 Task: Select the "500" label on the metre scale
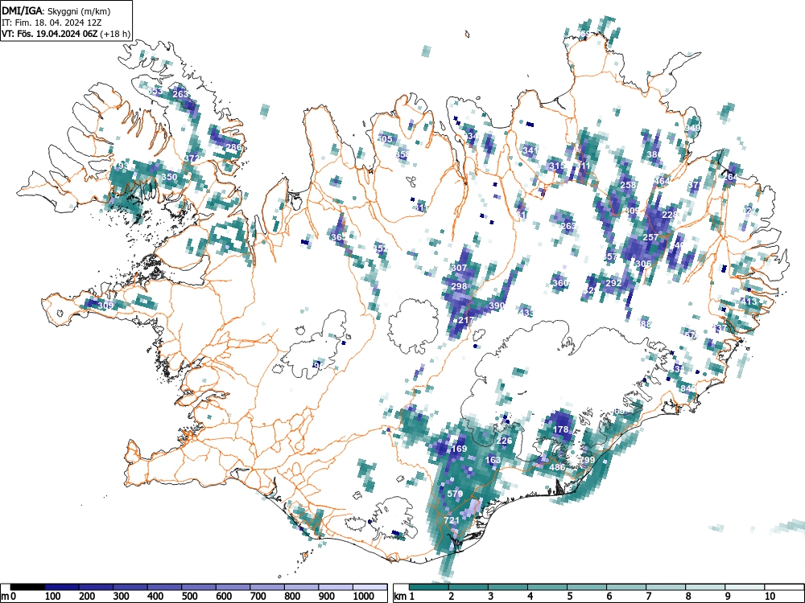point(189,597)
